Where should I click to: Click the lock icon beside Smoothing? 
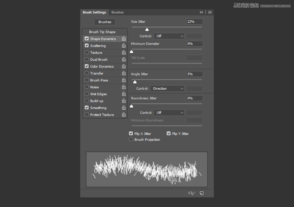tap(124, 108)
